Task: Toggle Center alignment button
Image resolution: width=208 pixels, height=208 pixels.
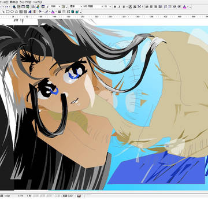Action: pyautogui.click(x=151, y=7)
